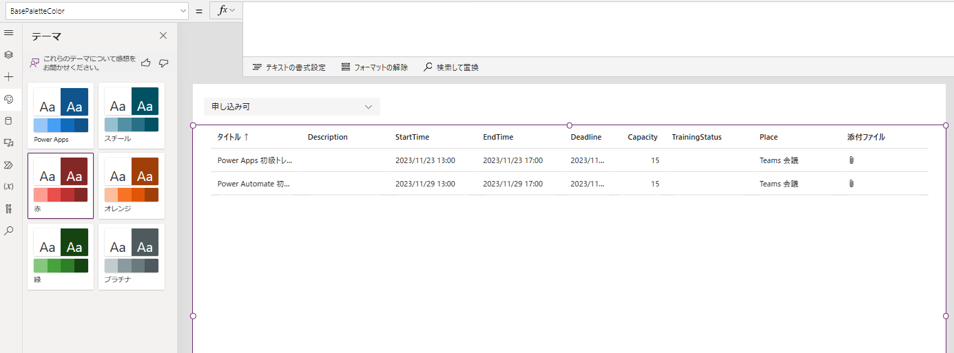954x353 pixels.
Task: Click the StartTime column header
Action: (412, 137)
